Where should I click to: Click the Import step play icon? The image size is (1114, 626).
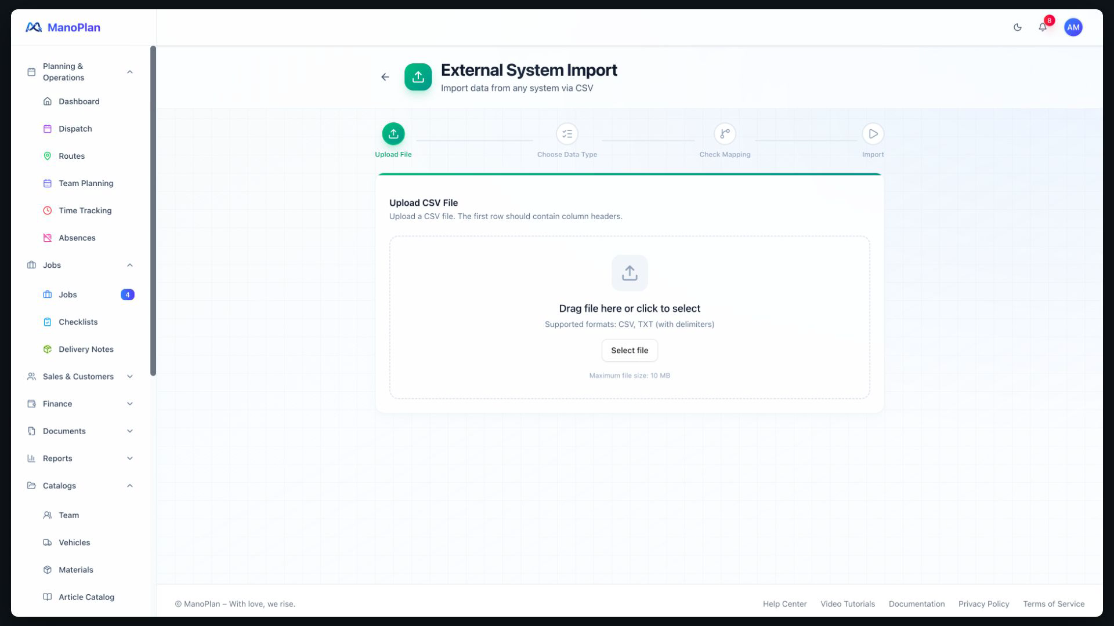(873, 134)
